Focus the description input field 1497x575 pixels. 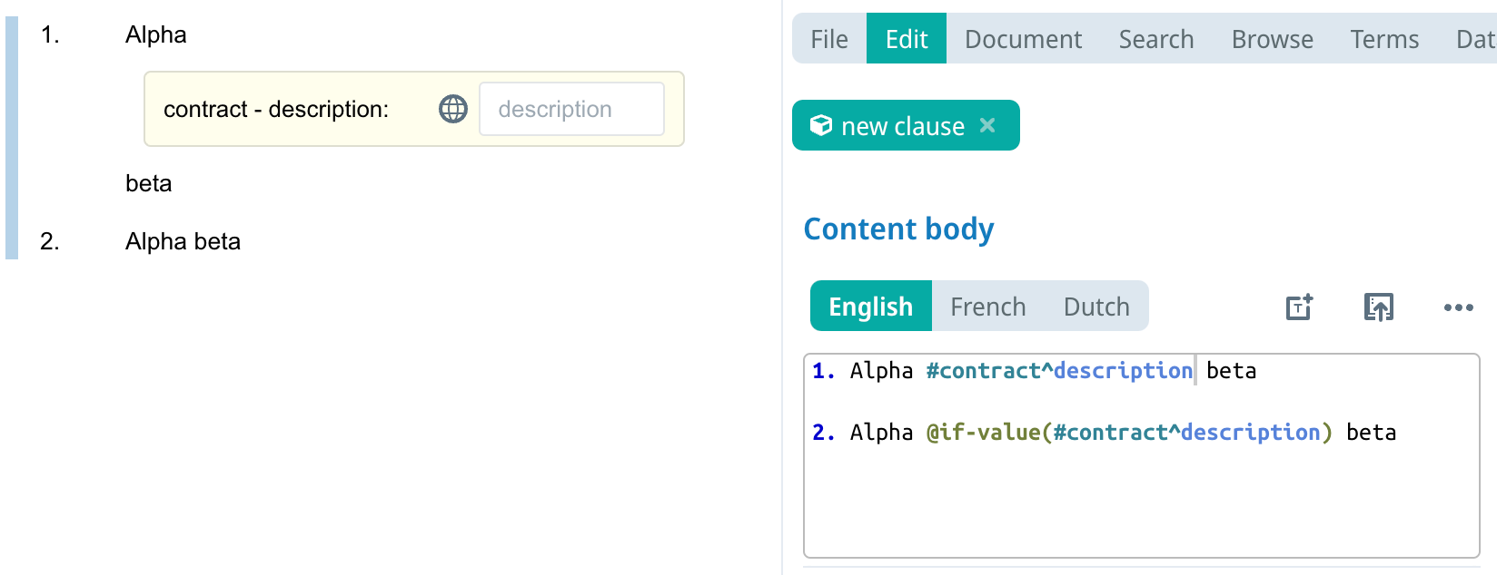571,109
